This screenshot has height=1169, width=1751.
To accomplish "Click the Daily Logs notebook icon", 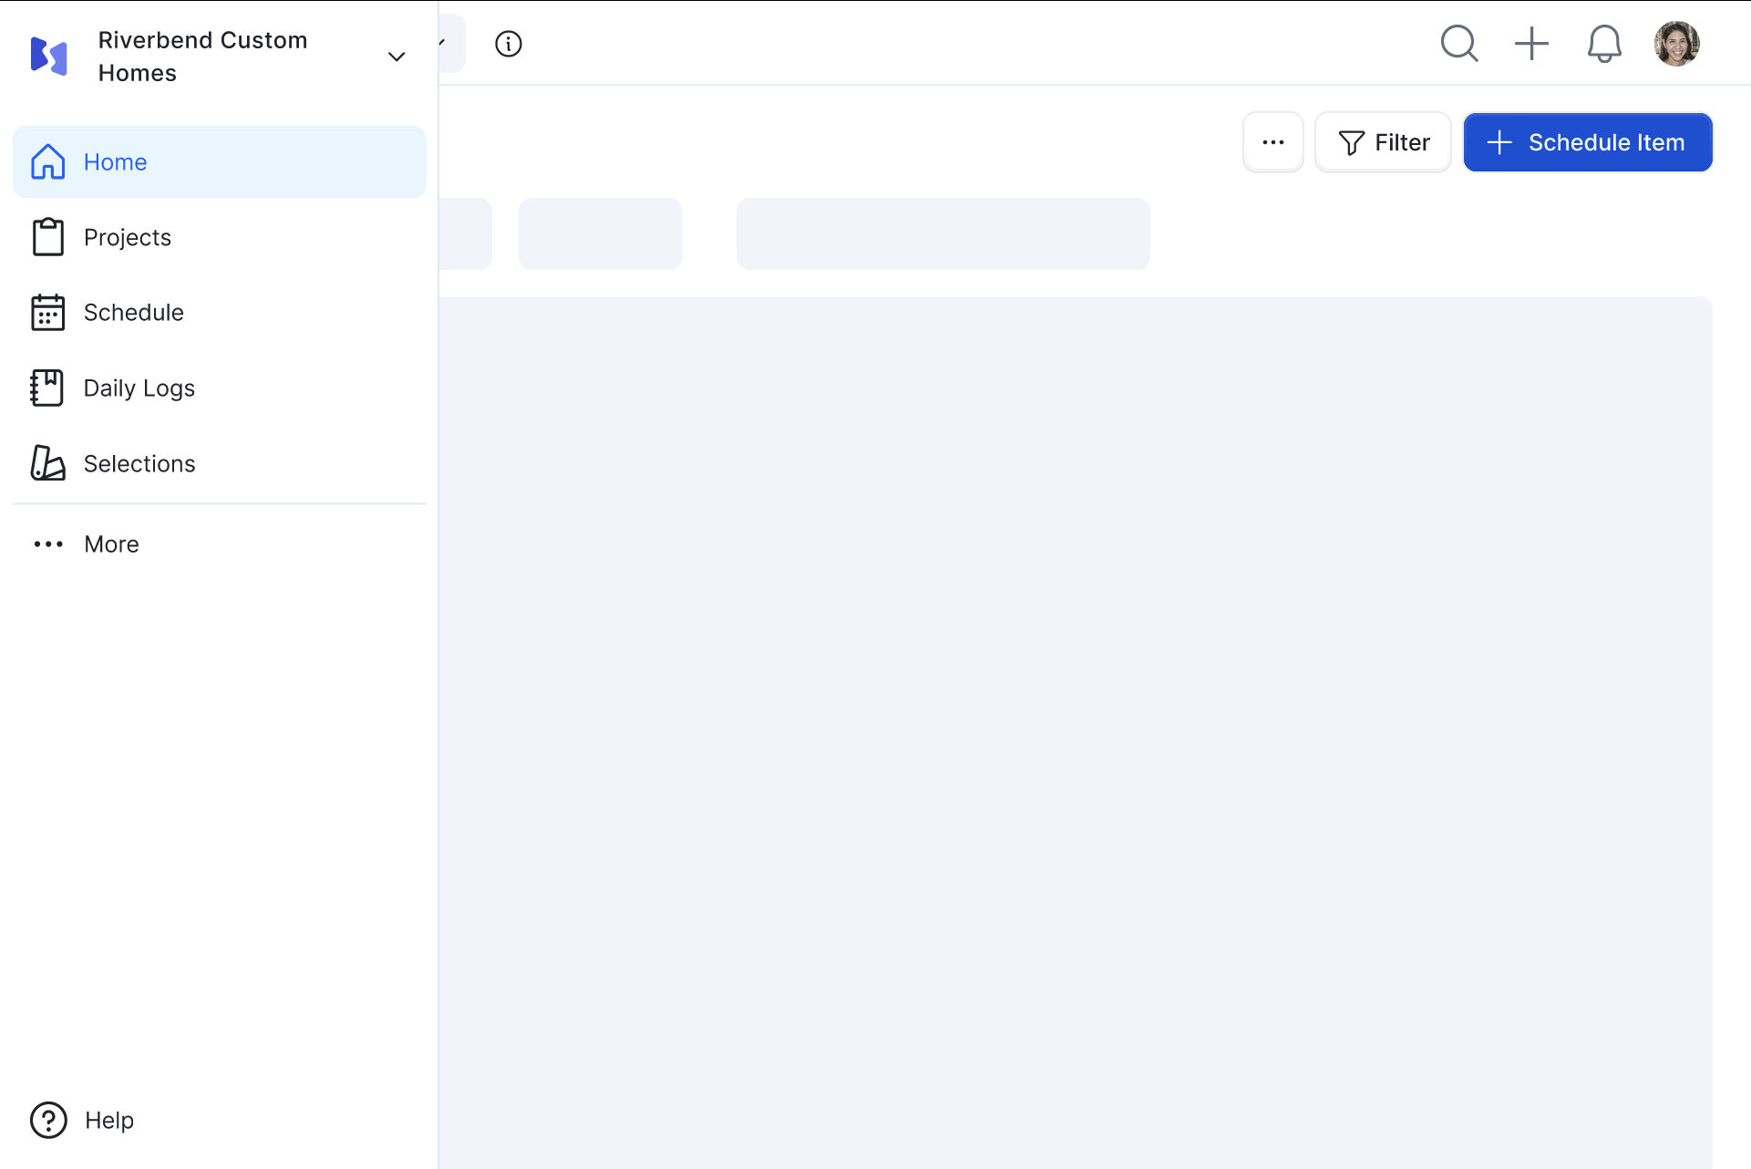I will (x=47, y=388).
